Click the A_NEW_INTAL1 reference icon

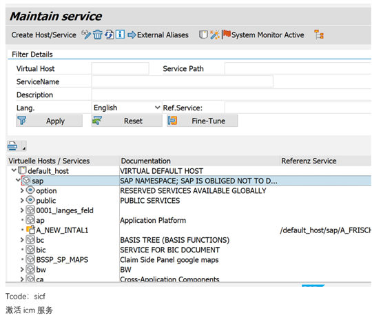30,230
